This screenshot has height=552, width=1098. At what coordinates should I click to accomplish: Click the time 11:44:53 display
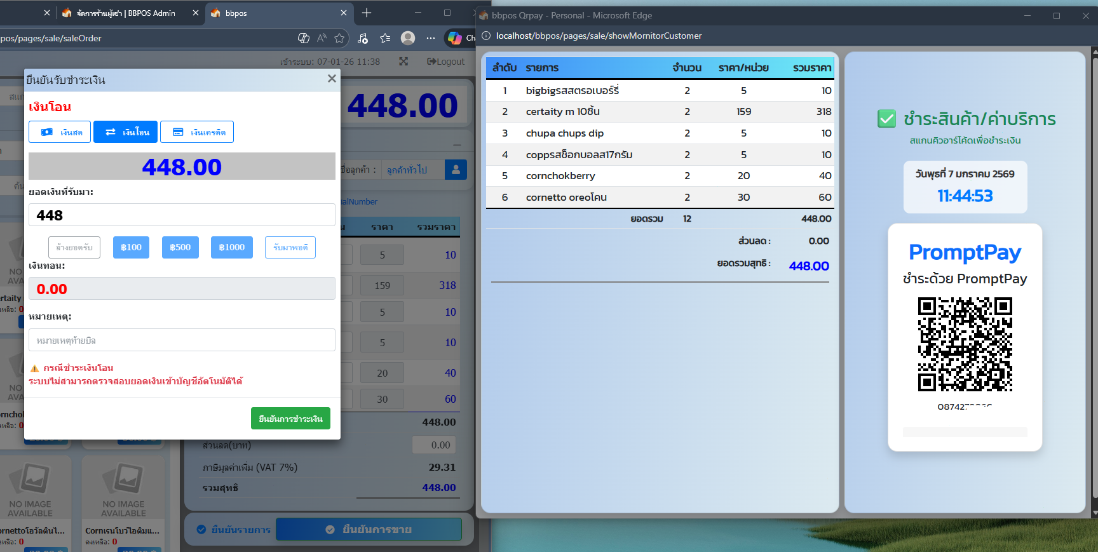[x=965, y=196]
